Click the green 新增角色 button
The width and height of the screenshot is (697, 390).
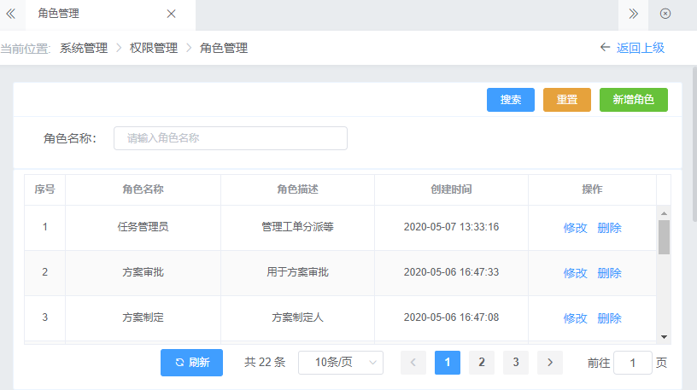634,100
